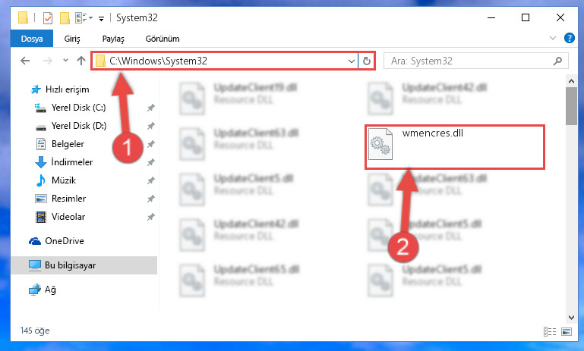Screen dimensions: 584x351
Task: Open the Görünüm ribbon tab
Action: pyautogui.click(x=163, y=39)
